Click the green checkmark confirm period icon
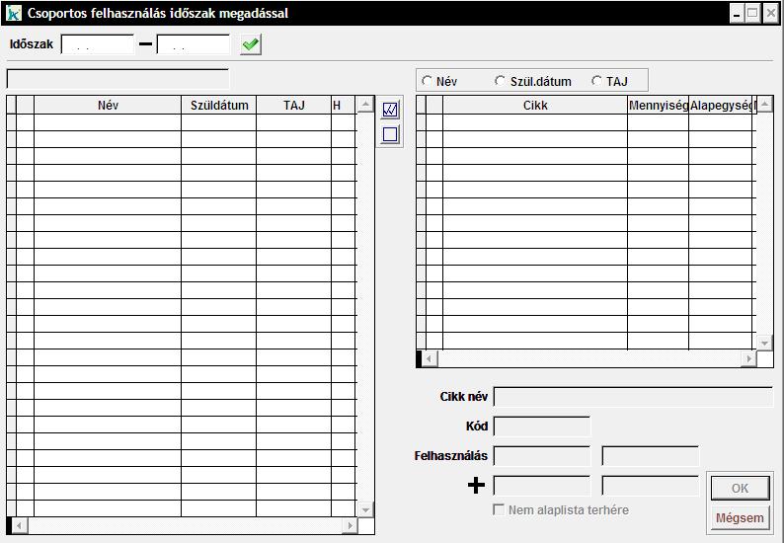 tap(251, 44)
